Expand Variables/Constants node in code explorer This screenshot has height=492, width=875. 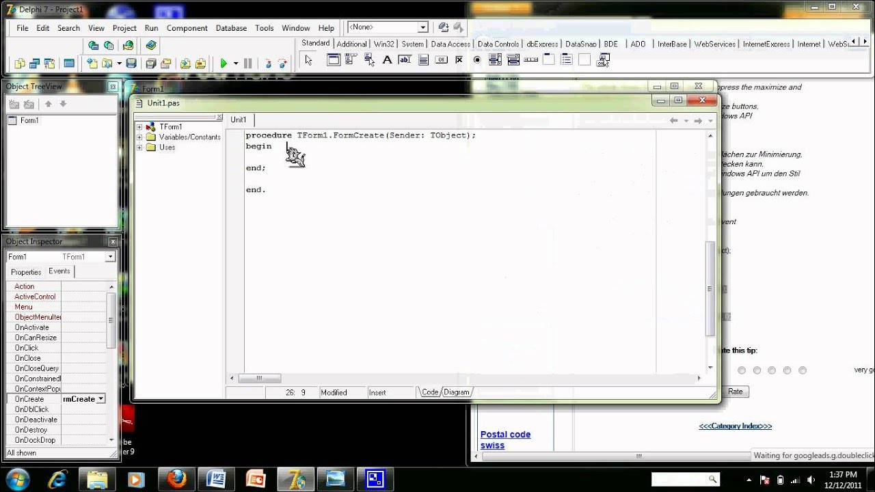click(x=139, y=137)
